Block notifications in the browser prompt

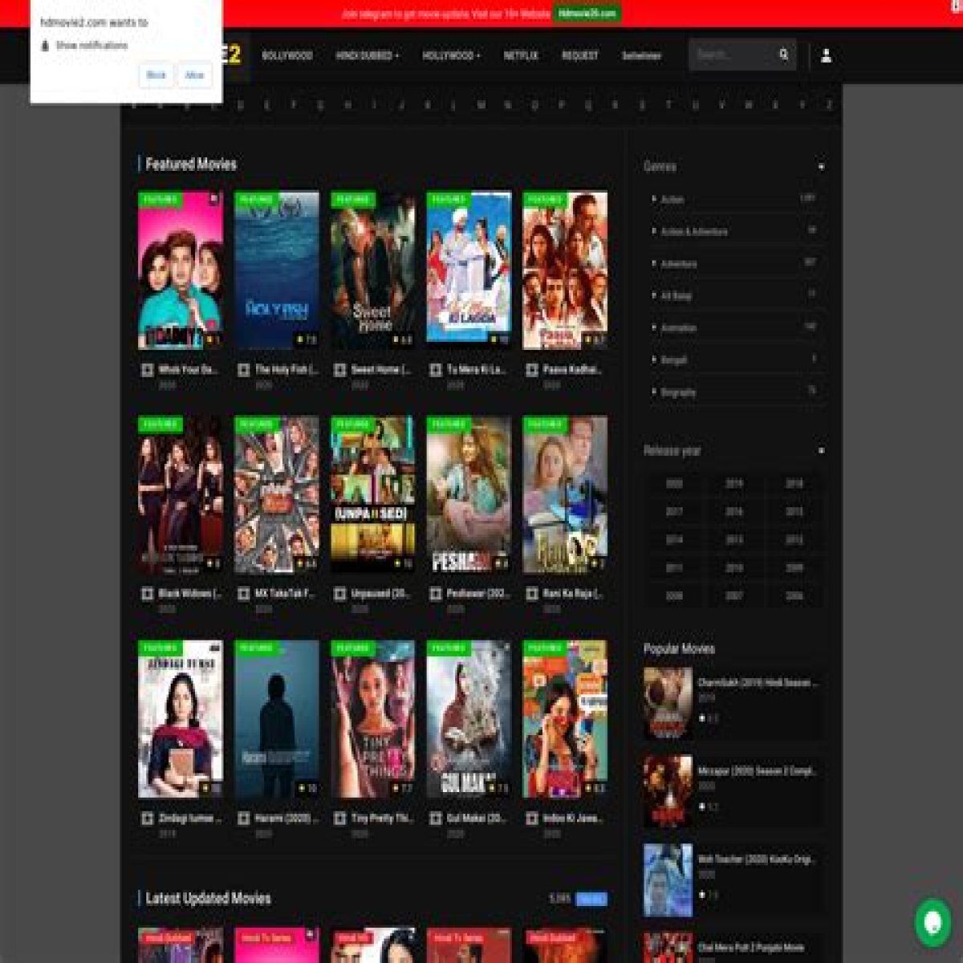(x=156, y=75)
